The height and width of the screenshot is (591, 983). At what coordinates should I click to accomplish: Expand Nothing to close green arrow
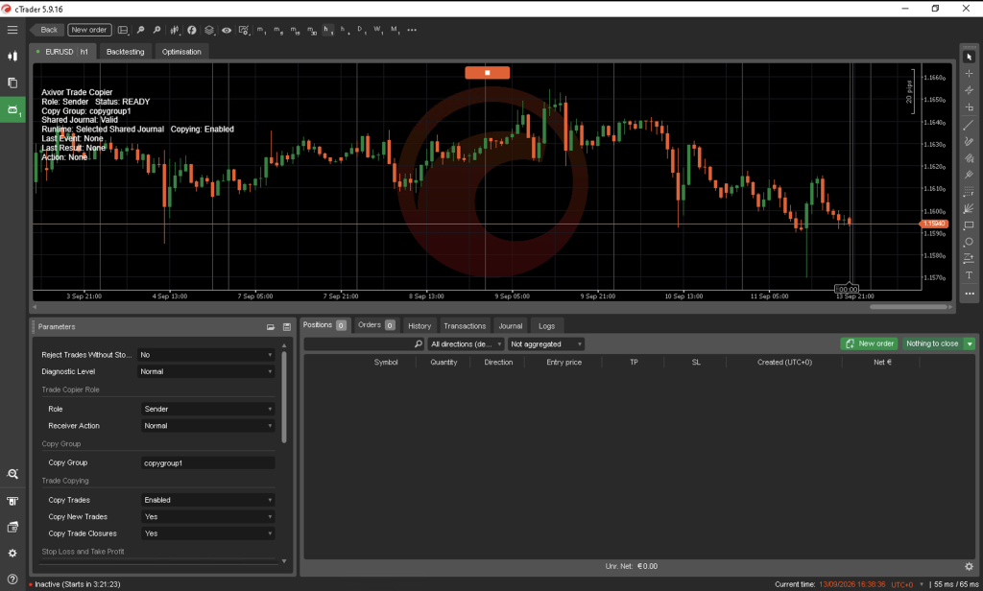970,343
